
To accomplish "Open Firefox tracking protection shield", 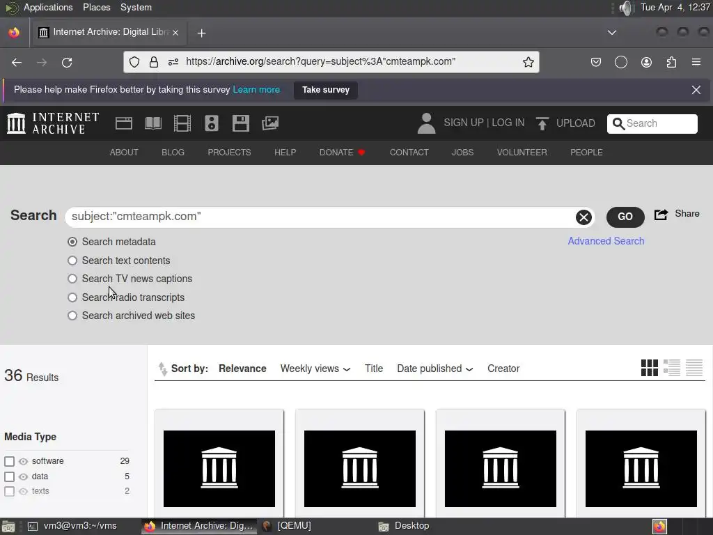I will (x=134, y=62).
